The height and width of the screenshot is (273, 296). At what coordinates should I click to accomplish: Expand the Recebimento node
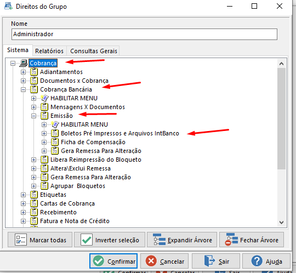click(23, 212)
